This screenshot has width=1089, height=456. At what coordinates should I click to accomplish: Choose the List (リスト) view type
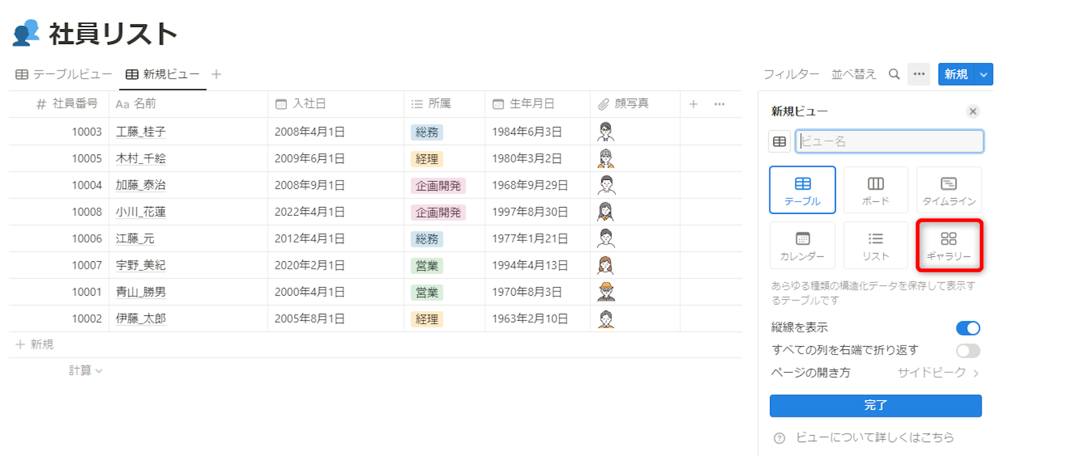875,245
